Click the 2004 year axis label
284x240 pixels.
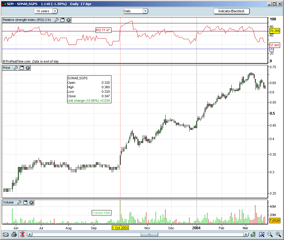tap(196, 228)
